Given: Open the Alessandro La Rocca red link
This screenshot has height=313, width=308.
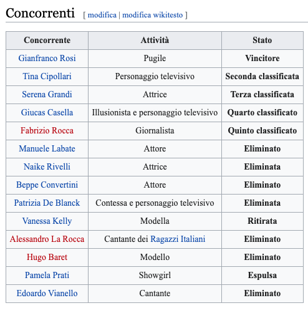Looking at the screenshot, I should 47,239.
